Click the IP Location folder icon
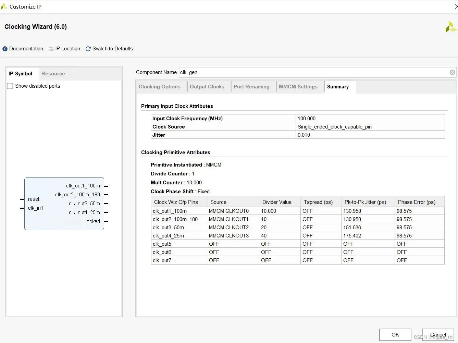 pyautogui.click(x=51, y=49)
